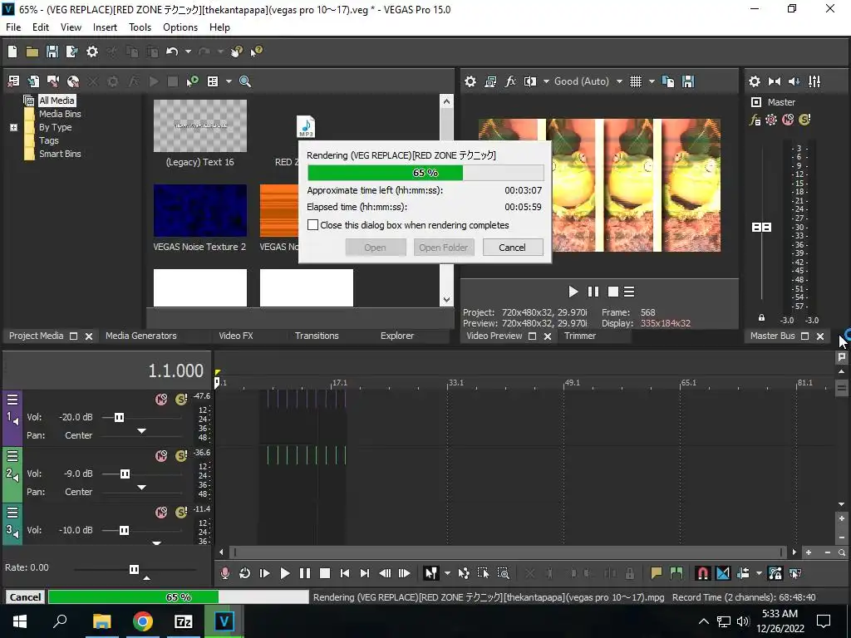Screen dimensions: 851x638
Task: Open Project Properties gear in main toolbar
Action: [x=92, y=52]
